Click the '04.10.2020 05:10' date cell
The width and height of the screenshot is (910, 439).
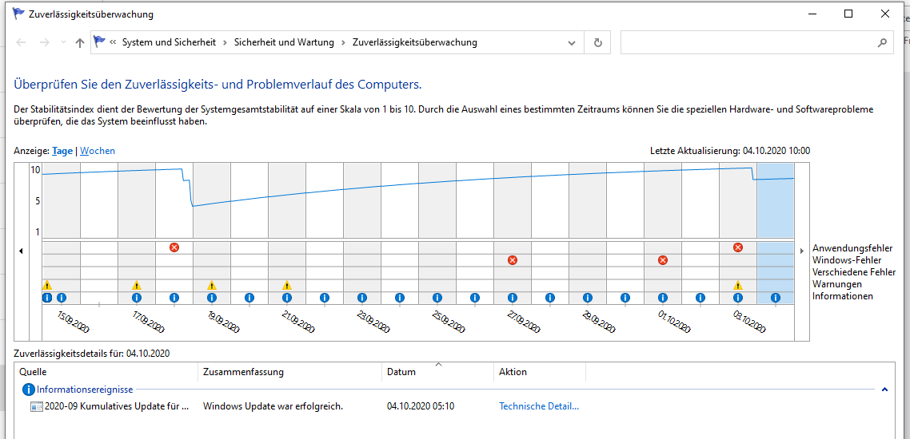coord(421,406)
